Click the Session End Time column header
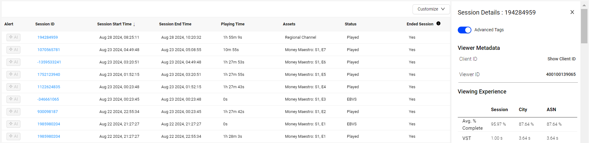Image resolution: width=589 pixels, height=143 pixels. [x=175, y=24]
